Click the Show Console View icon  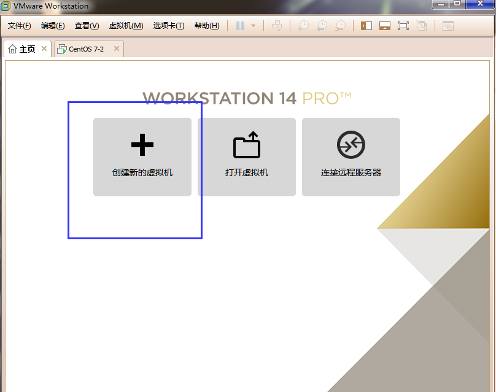[448, 26]
